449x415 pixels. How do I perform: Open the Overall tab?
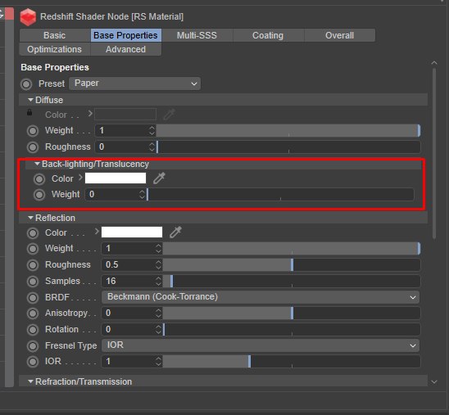(339, 35)
